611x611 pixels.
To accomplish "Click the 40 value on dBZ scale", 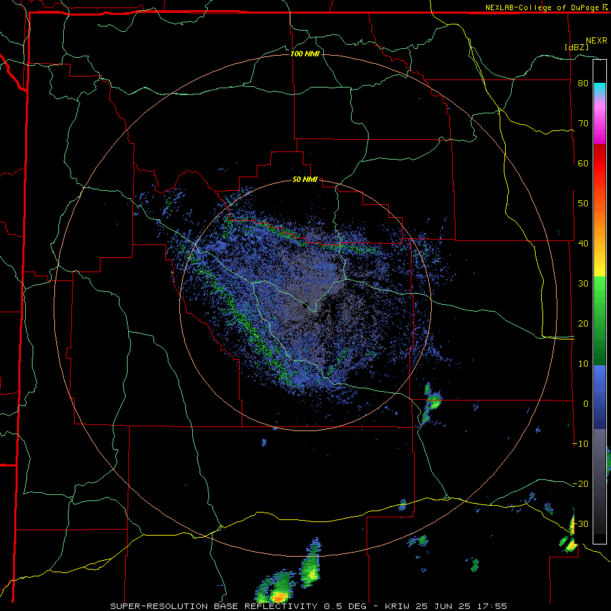I will pyautogui.click(x=583, y=244).
